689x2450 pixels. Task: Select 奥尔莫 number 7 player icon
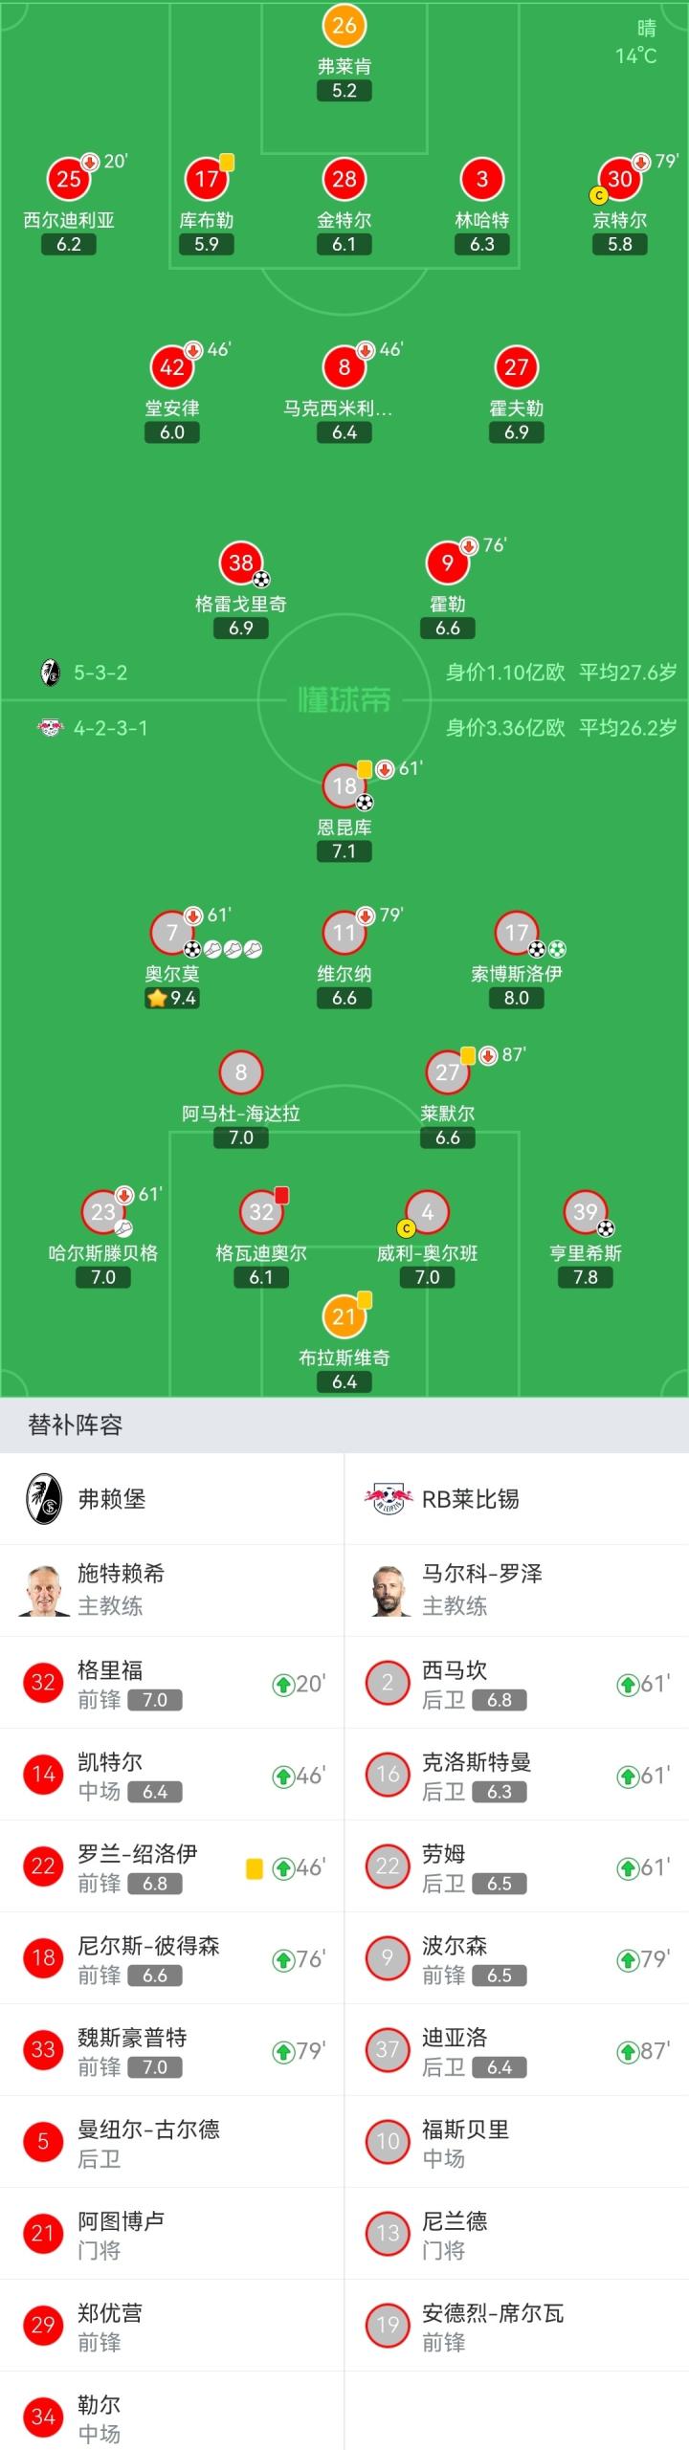point(172,933)
